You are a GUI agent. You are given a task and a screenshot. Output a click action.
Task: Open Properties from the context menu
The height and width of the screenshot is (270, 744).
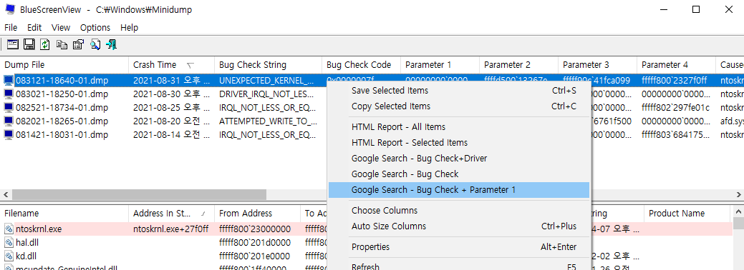coord(459,247)
